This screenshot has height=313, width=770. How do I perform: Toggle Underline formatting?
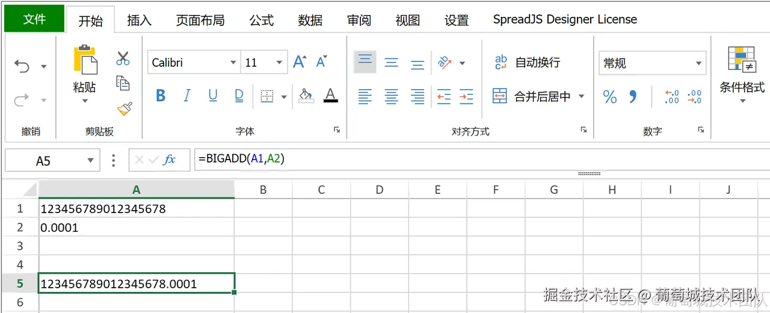(212, 96)
